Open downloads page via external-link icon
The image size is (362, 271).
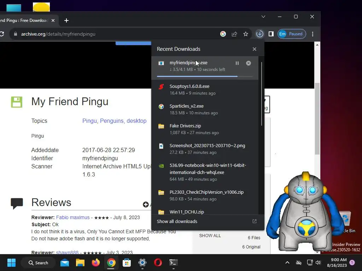tap(255, 221)
